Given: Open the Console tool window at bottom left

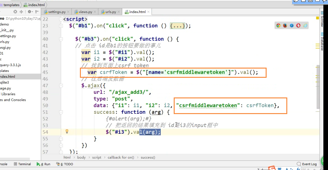Looking at the screenshot, I should click(4, 164).
